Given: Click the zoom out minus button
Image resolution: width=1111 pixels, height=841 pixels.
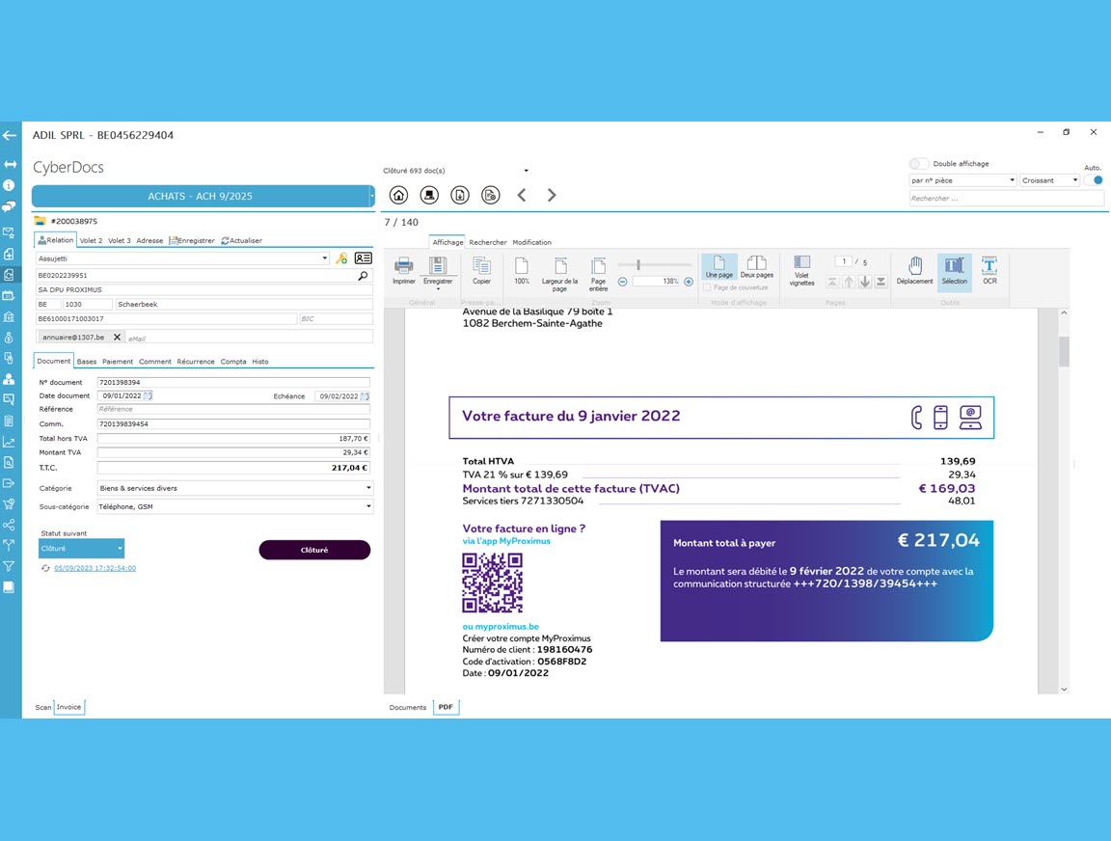Looking at the screenshot, I should (x=623, y=282).
